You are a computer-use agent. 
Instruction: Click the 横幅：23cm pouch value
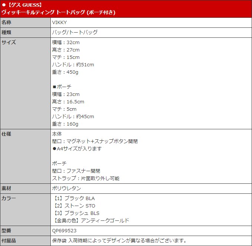(x=66, y=94)
